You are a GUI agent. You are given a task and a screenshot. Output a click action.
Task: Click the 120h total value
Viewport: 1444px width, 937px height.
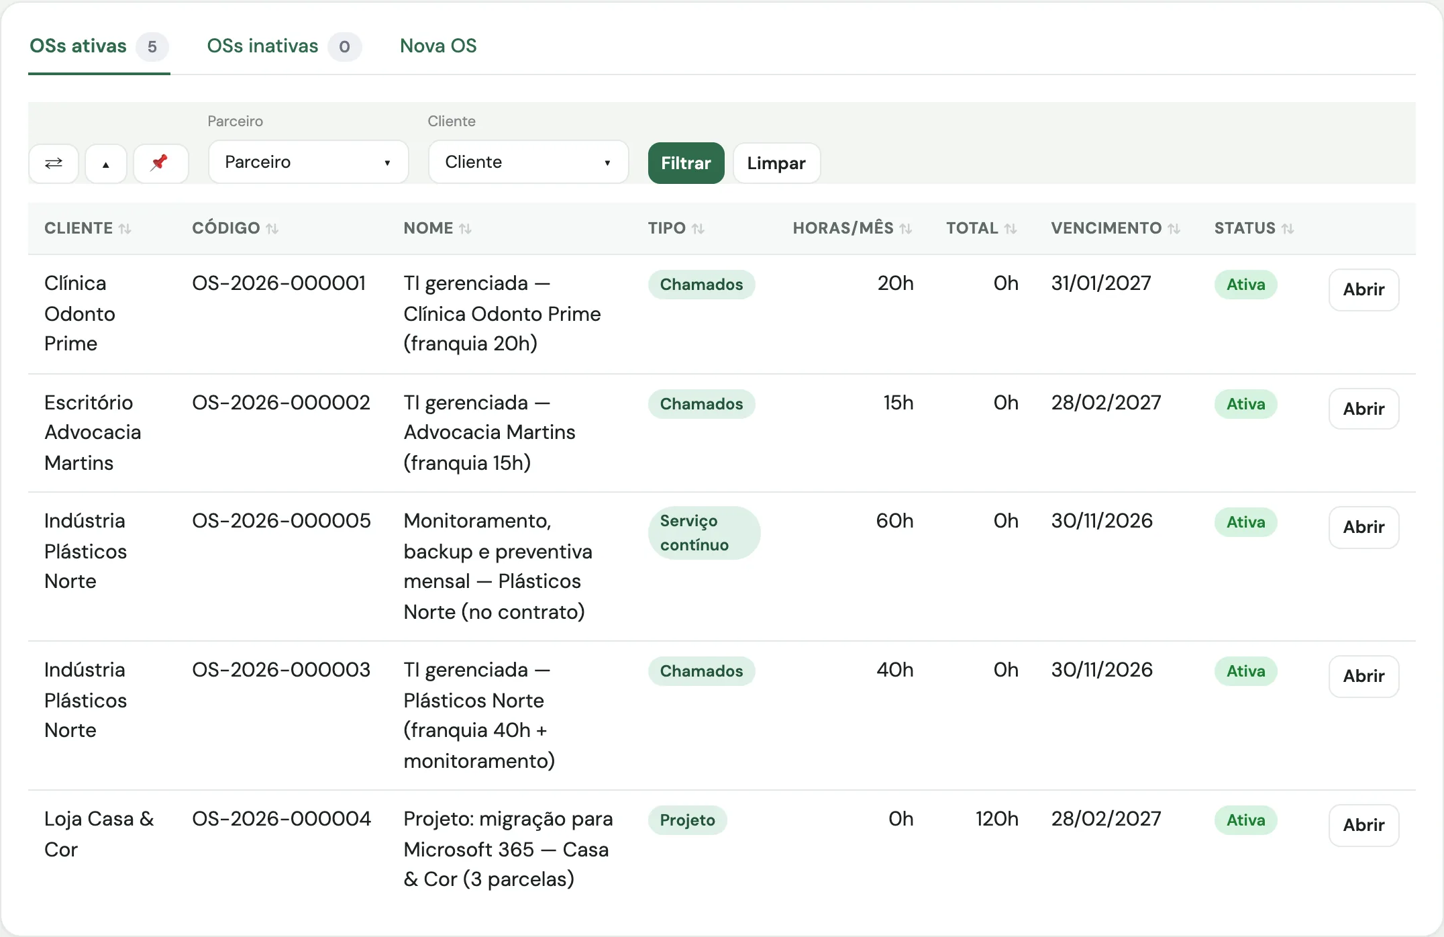(x=996, y=819)
